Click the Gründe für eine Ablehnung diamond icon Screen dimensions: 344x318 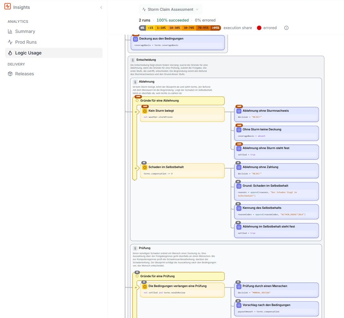coord(137,101)
